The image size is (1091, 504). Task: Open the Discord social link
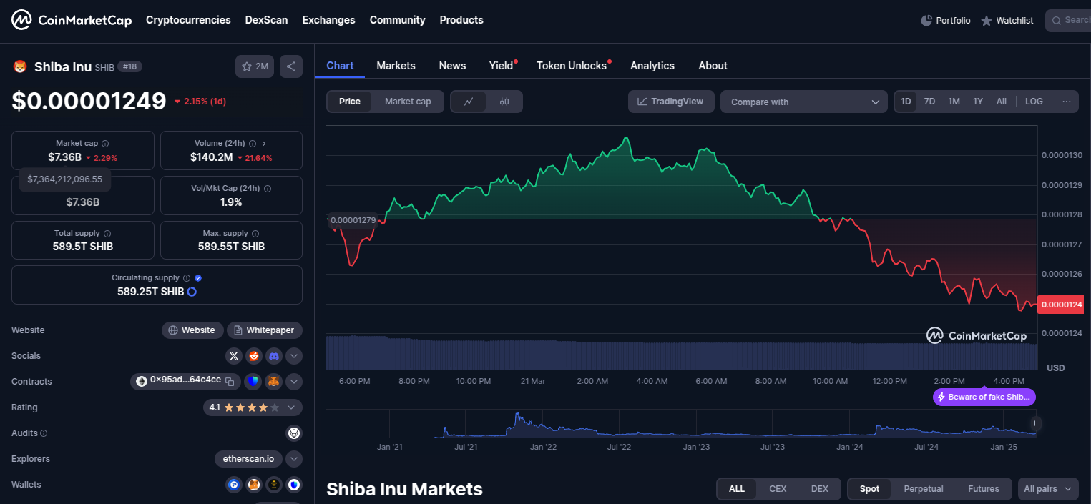(x=274, y=356)
